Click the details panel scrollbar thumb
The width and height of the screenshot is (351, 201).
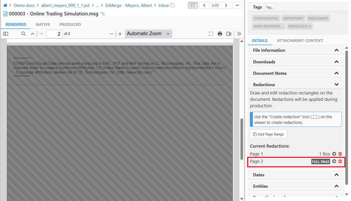pos(346,118)
